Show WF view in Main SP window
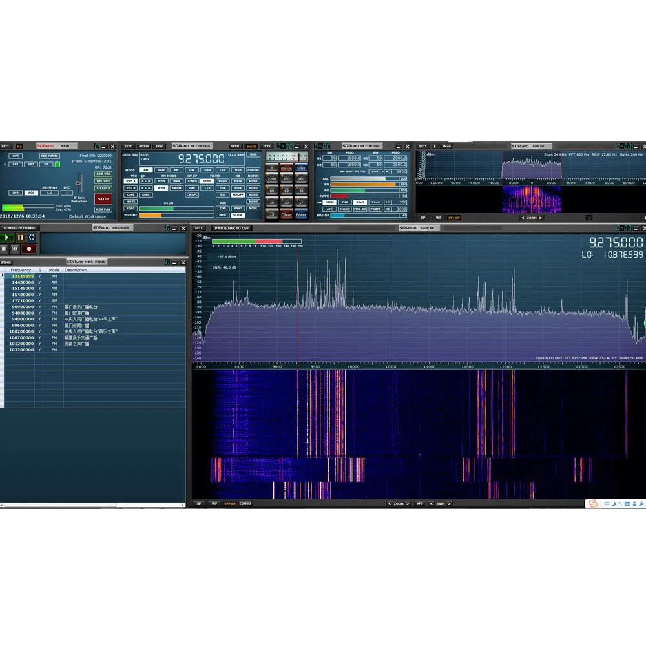 214,503
